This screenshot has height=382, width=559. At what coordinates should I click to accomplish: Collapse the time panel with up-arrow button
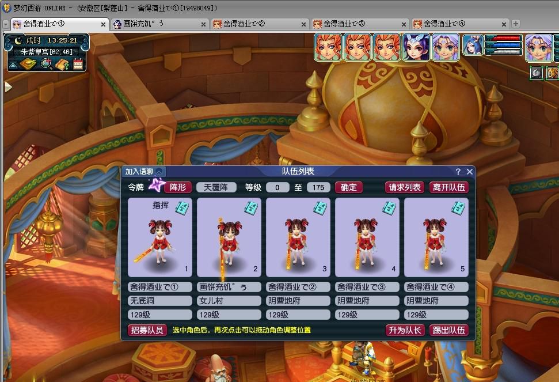pyautogui.click(x=13, y=65)
